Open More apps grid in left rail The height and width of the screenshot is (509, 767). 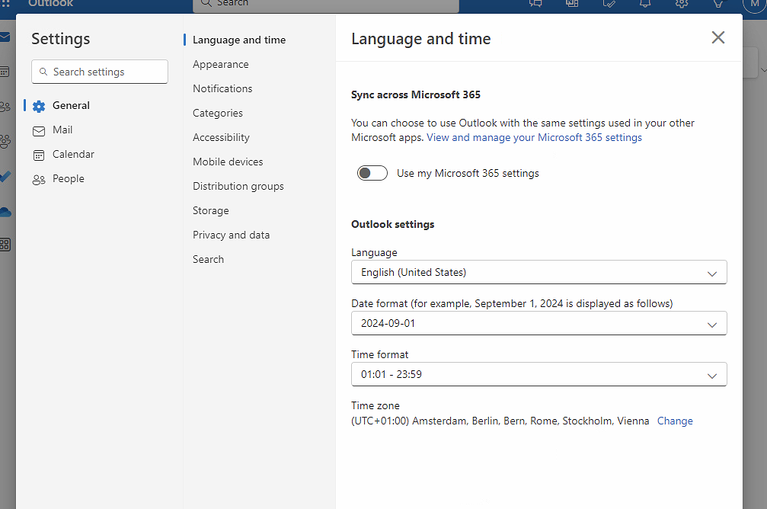[x=5, y=245]
